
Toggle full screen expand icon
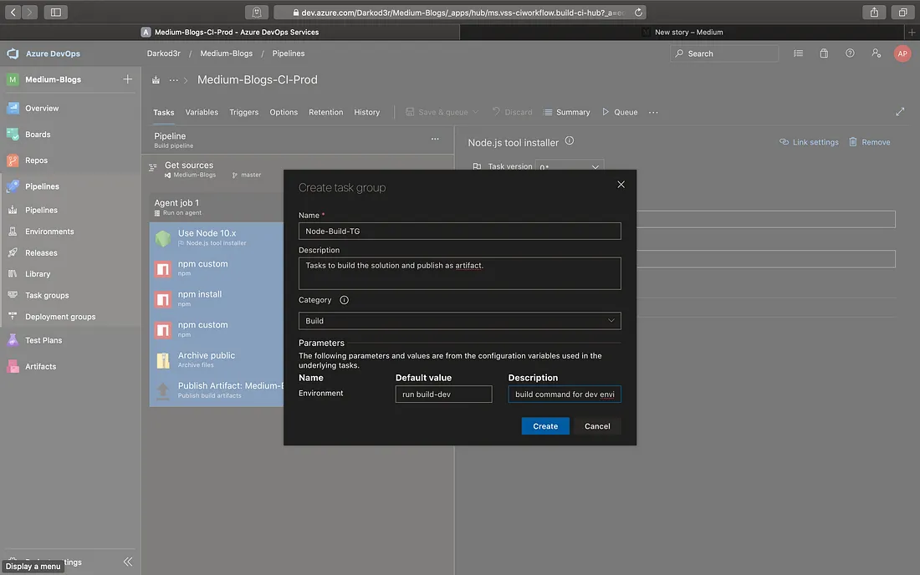[900, 112]
